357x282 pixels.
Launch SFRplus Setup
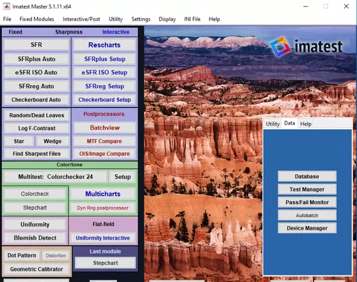tap(104, 59)
